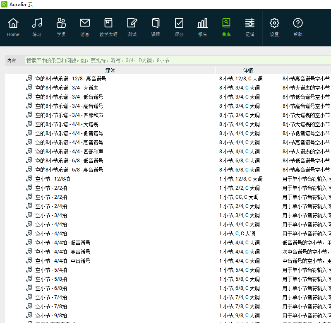Open the 消息 (messages) section
The image size is (331, 323).
[85, 27]
